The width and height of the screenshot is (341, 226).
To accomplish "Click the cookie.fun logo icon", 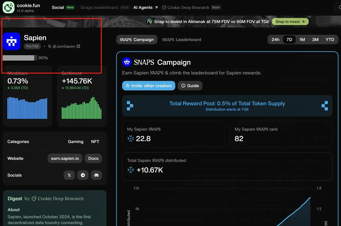I will [9, 7].
